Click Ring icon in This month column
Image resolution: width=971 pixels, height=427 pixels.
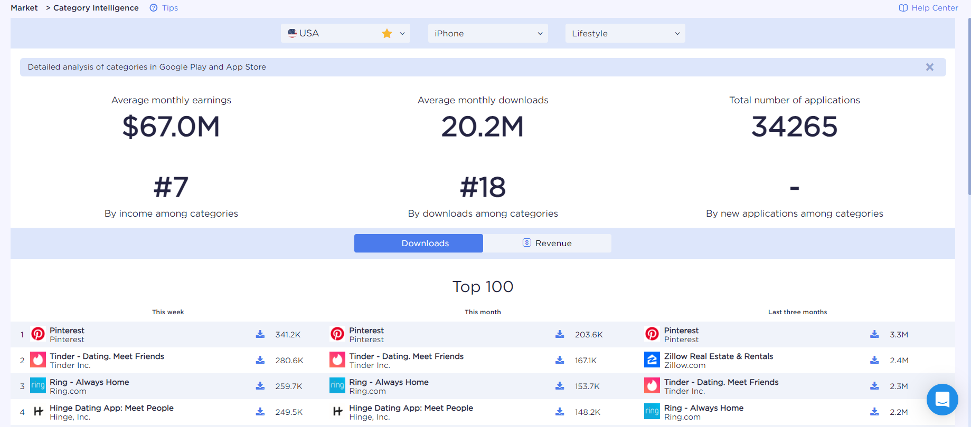(x=337, y=385)
